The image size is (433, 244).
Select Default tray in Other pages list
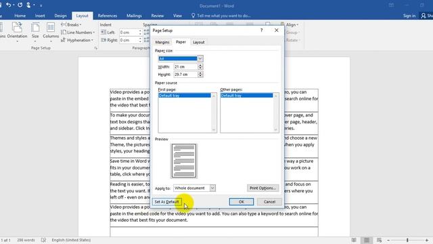coord(246,96)
